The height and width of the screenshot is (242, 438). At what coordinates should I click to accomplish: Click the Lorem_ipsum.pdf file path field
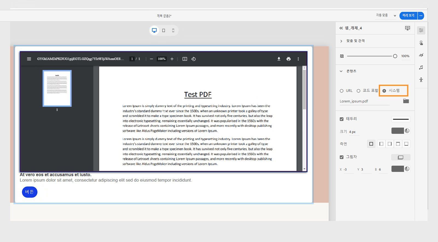point(364,101)
